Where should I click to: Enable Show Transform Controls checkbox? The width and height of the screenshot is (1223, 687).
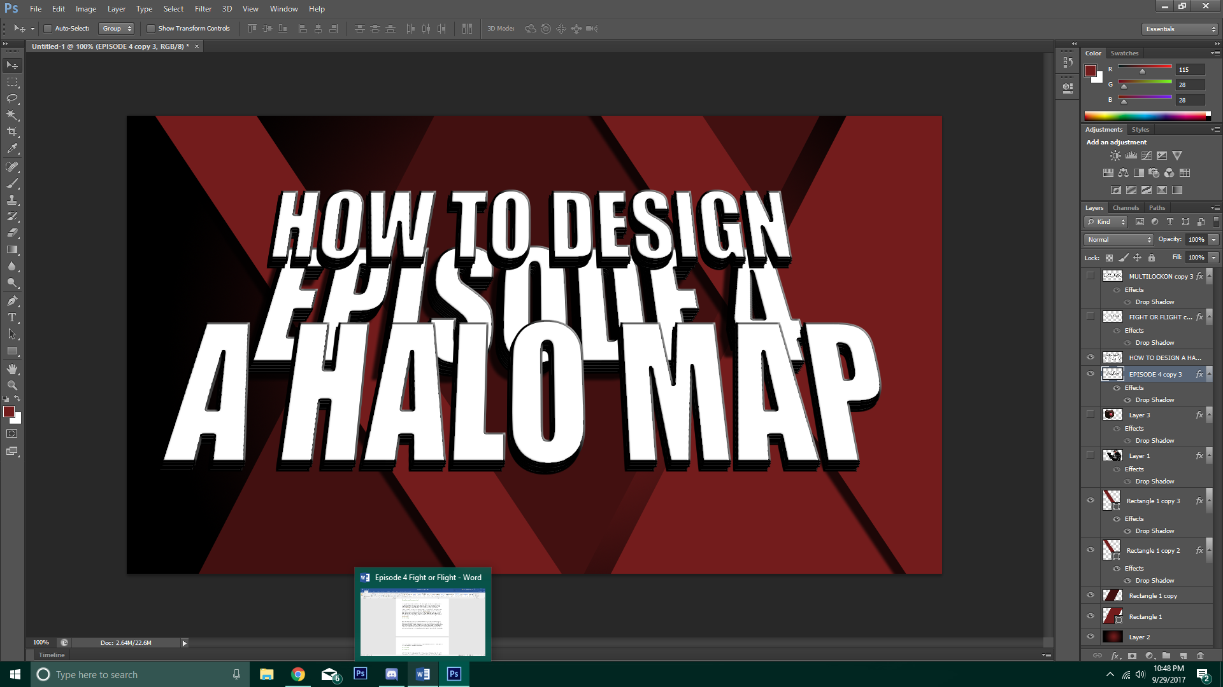150,29
